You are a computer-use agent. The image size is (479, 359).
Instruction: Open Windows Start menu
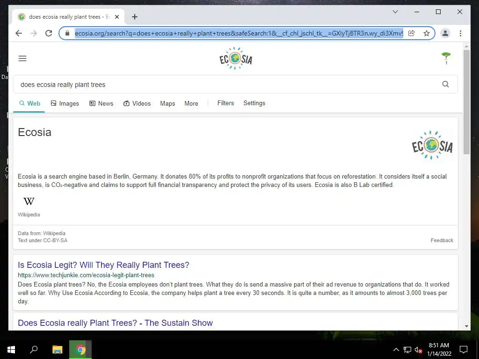point(11,350)
